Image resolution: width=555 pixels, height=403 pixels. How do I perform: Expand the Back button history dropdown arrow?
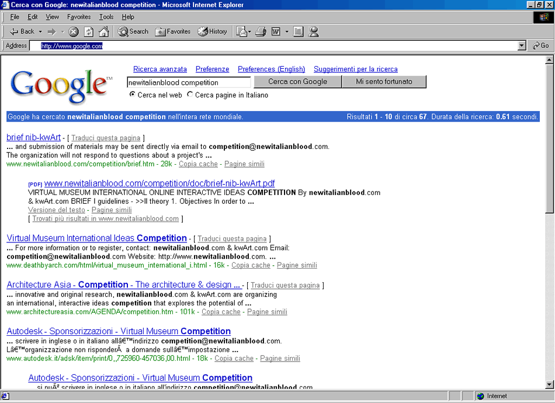pyautogui.click(x=40, y=32)
